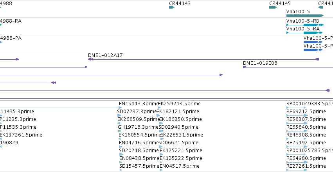The image size is (333, 172).
Task: Click the P11235.3prime EST label
Action: pyautogui.click(x=18, y=119)
